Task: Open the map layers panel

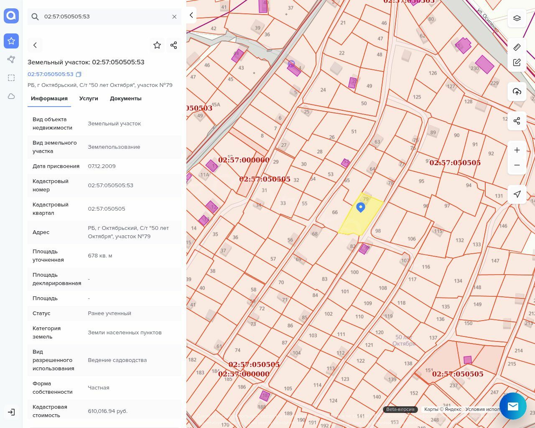Action: (517, 18)
